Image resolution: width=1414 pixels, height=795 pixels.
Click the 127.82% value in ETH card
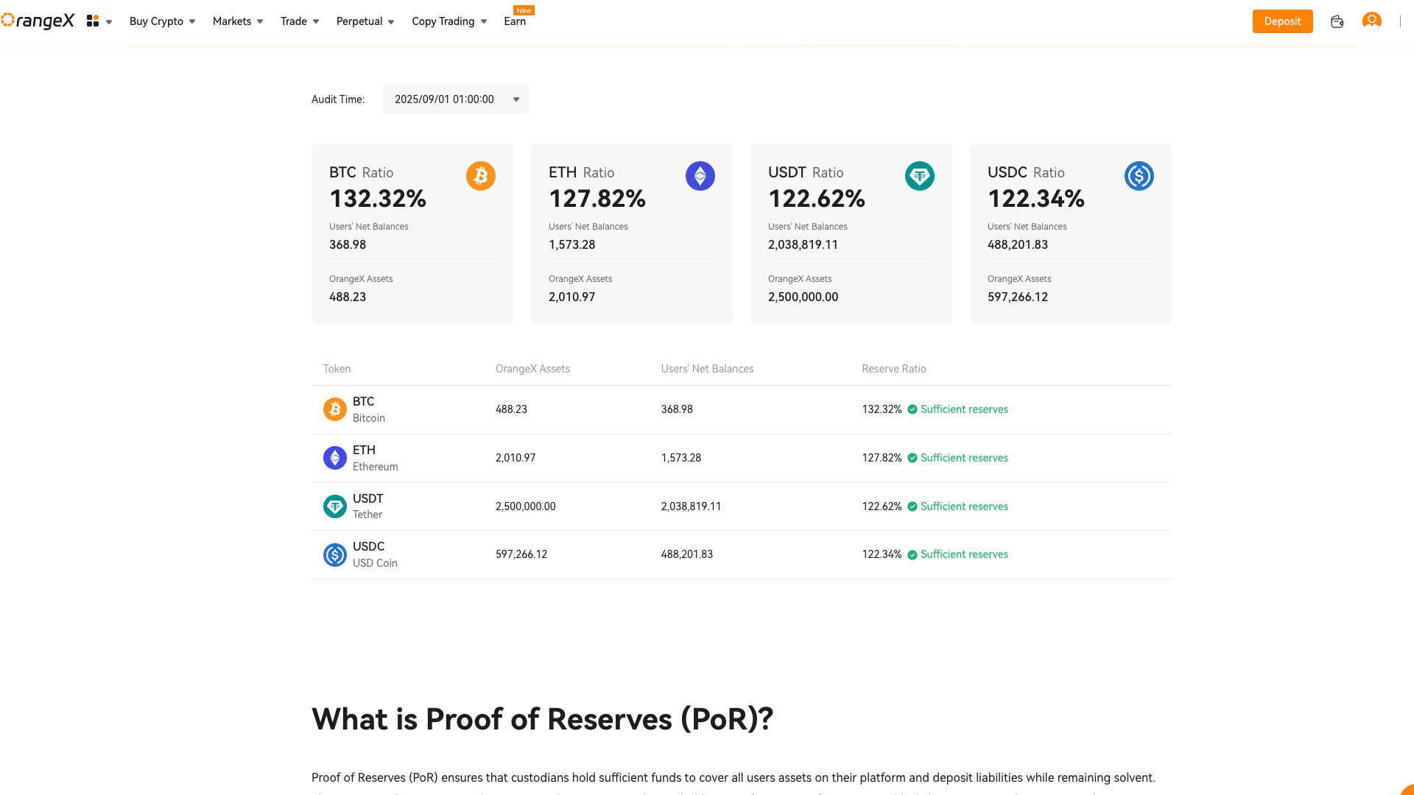(x=597, y=199)
